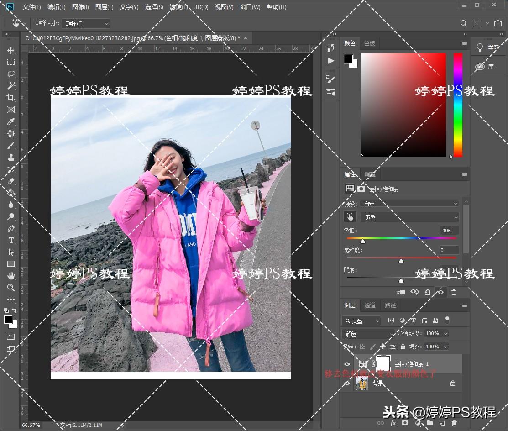Open the layer styles fx menu
Image resolution: width=508 pixels, height=431 pixels.
tap(393, 423)
